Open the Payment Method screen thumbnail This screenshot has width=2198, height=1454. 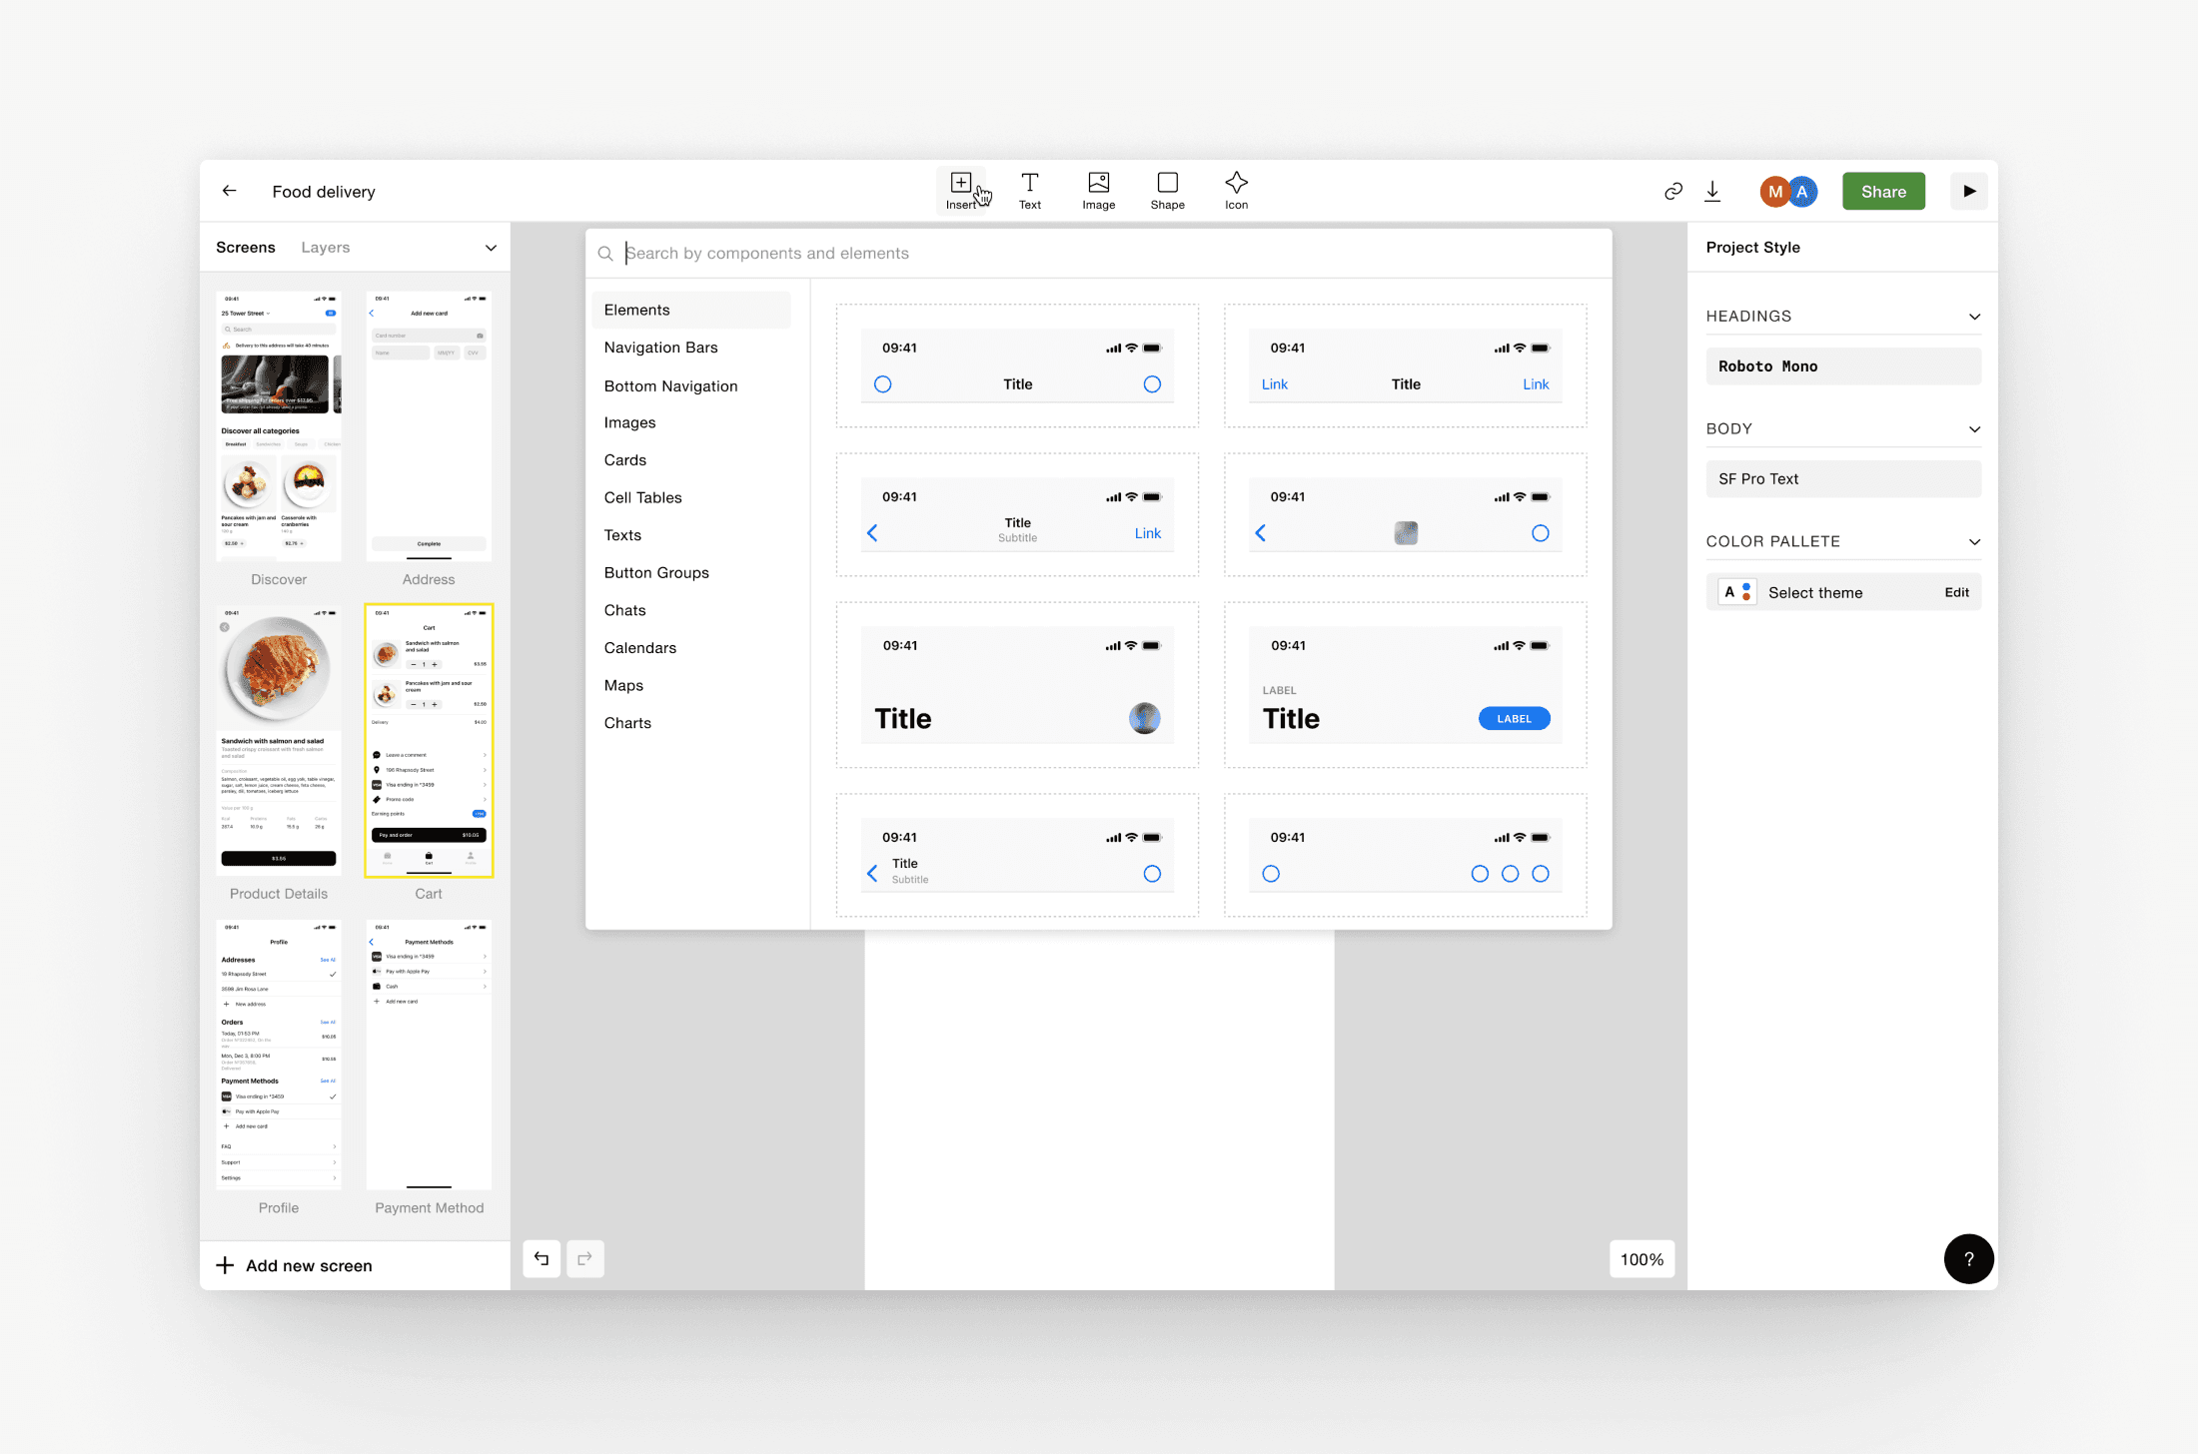429,1055
